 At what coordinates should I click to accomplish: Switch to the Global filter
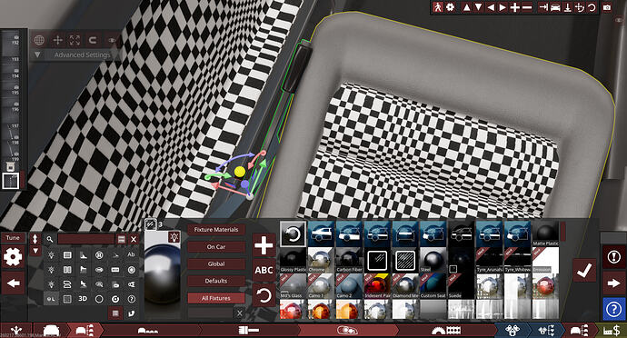coord(216,264)
